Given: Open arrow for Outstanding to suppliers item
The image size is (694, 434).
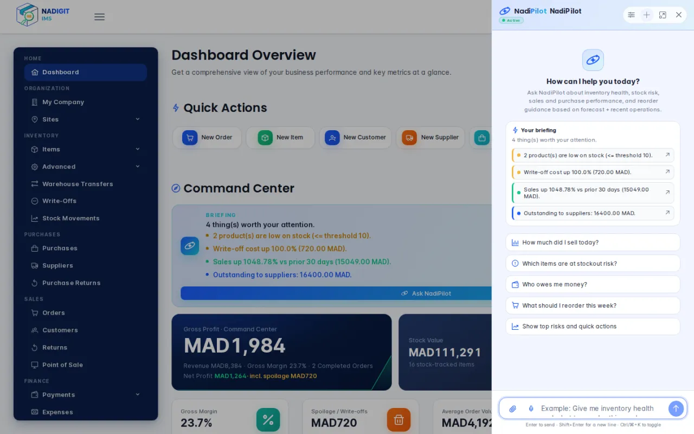Looking at the screenshot, I should [x=667, y=213].
